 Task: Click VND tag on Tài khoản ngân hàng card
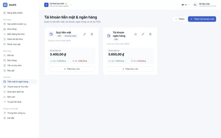point(116,39)
